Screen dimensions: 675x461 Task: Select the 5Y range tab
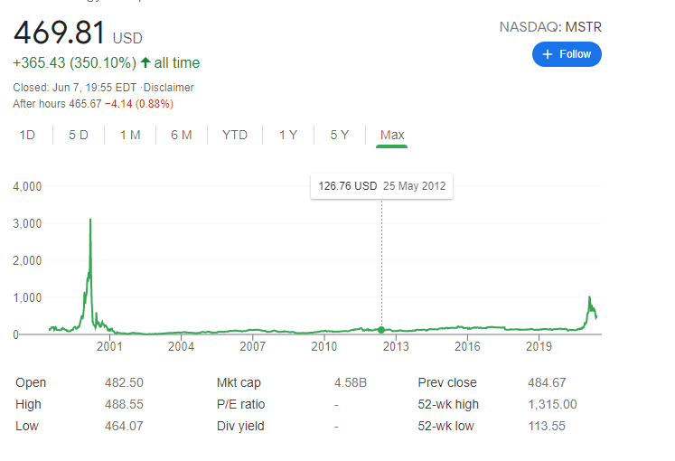339,135
